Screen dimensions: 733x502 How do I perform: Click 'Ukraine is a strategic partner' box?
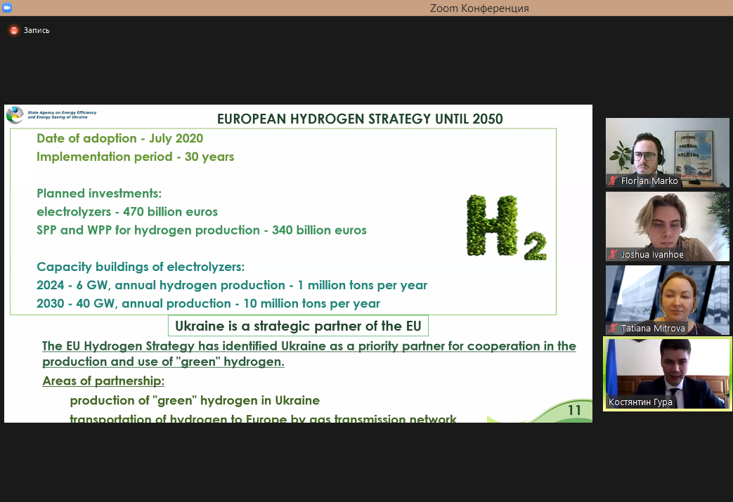coord(298,326)
